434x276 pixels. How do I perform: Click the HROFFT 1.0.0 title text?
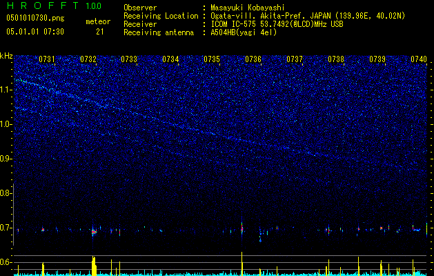[55, 6]
